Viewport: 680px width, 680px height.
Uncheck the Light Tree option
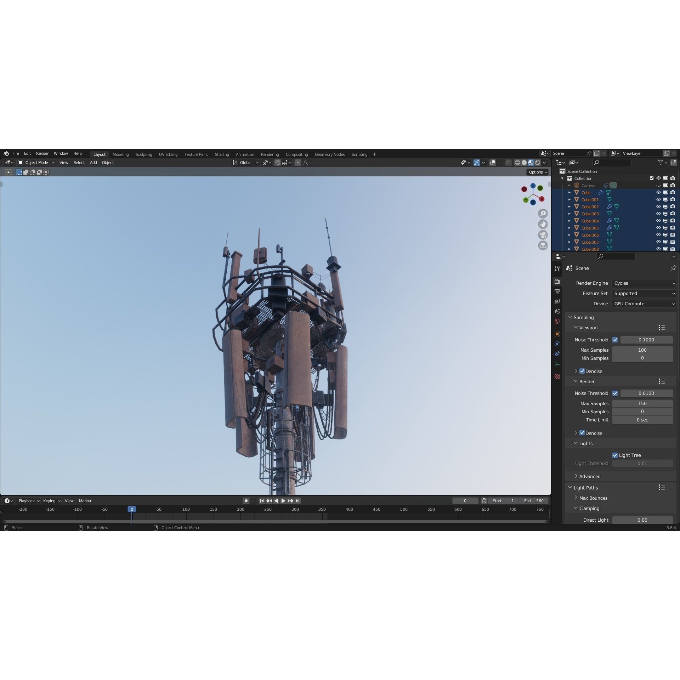click(616, 455)
